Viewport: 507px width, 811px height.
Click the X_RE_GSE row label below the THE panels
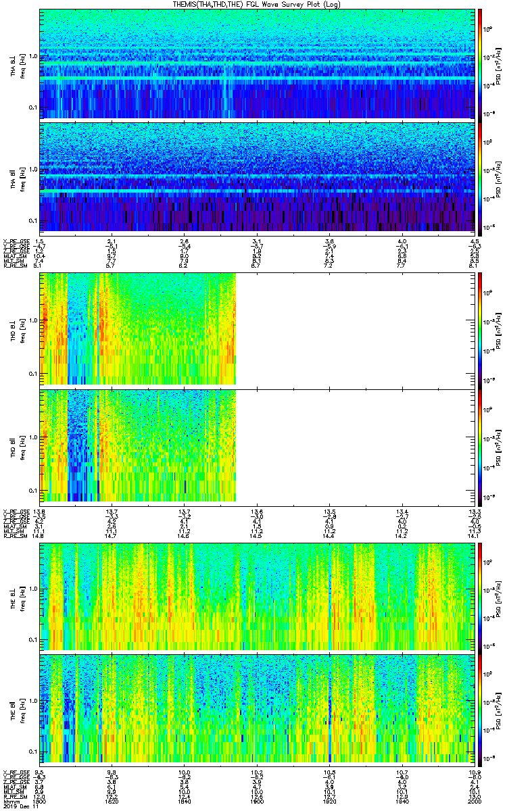pos(16,772)
